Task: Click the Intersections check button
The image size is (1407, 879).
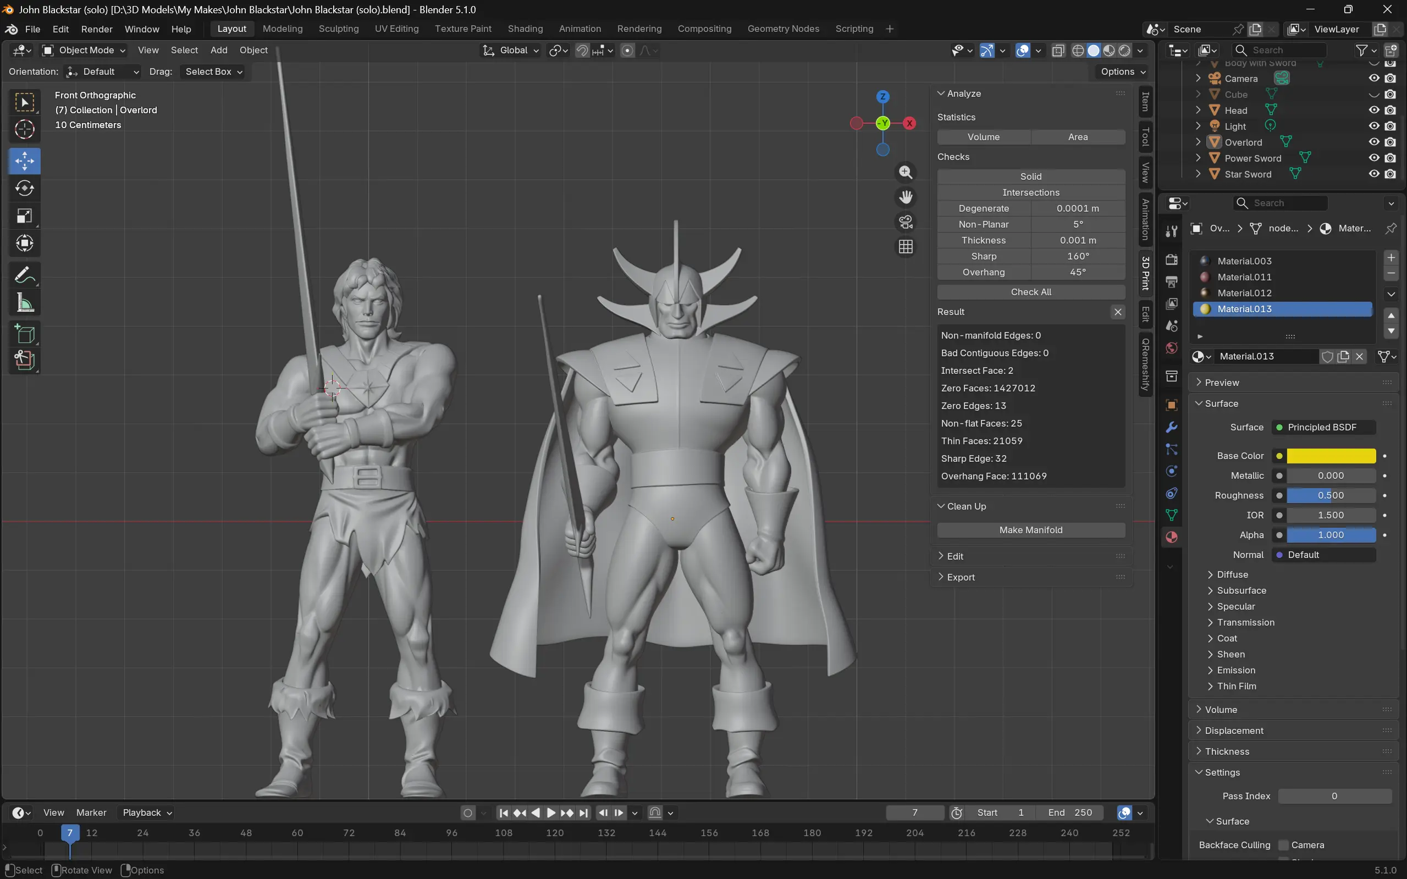Action: (1031, 192)
